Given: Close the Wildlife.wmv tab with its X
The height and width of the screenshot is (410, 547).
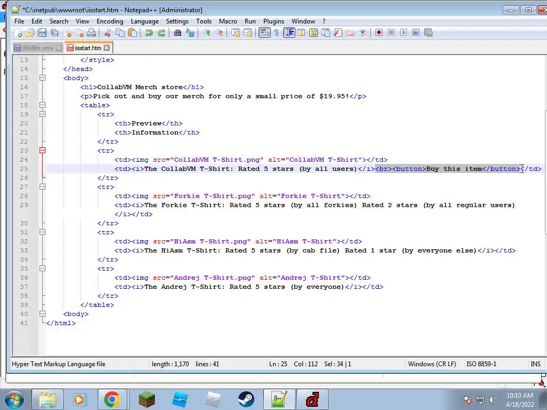Looking at the screenshot, I should [x=59, y=48].
